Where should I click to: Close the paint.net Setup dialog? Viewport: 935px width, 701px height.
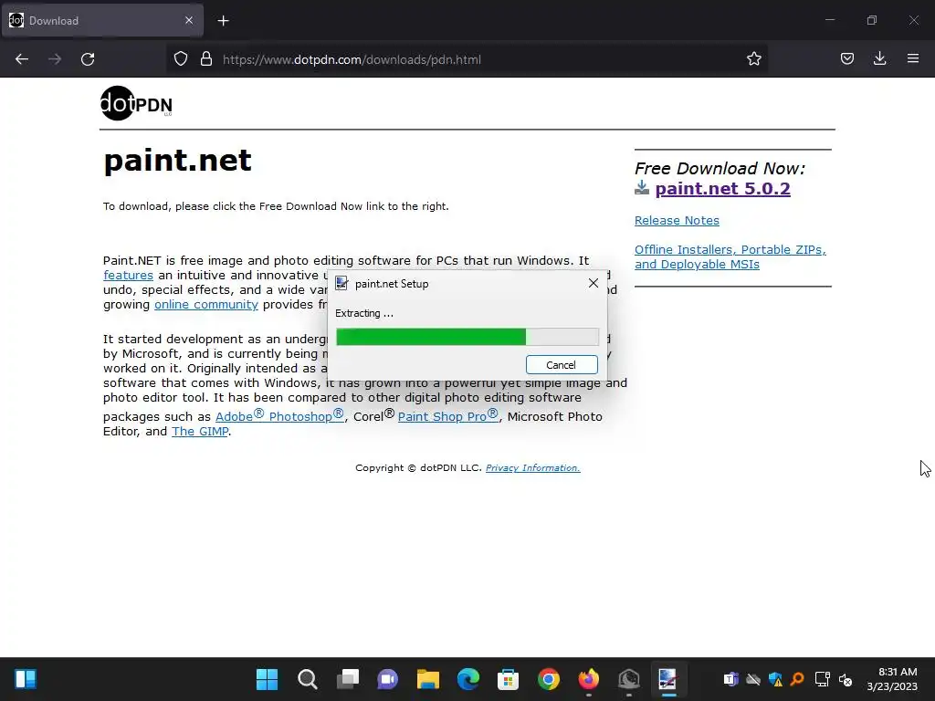(x=593, y=283)
